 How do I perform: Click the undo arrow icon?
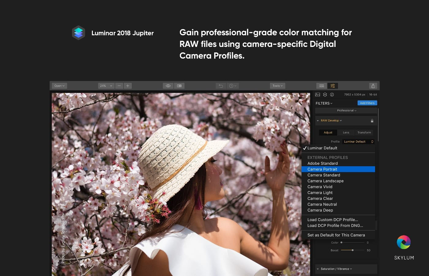[x=221, y=86]
